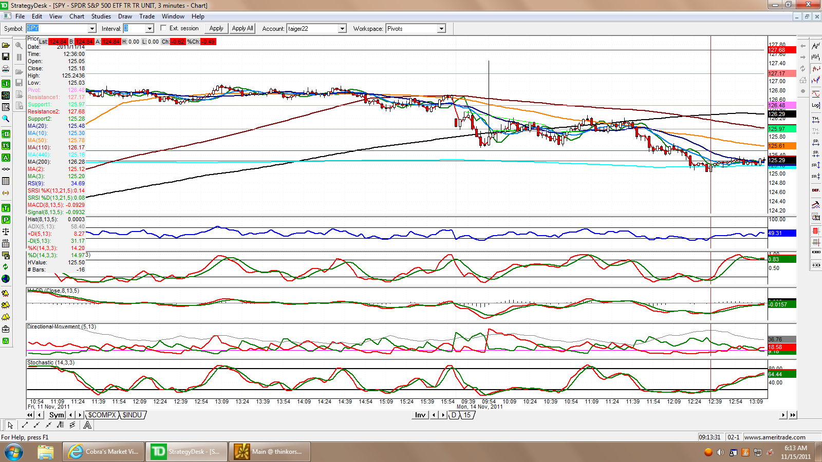Jump chart to the end with double-right arrow
This screenshot has height=462, width=822.
click(793, 415)
